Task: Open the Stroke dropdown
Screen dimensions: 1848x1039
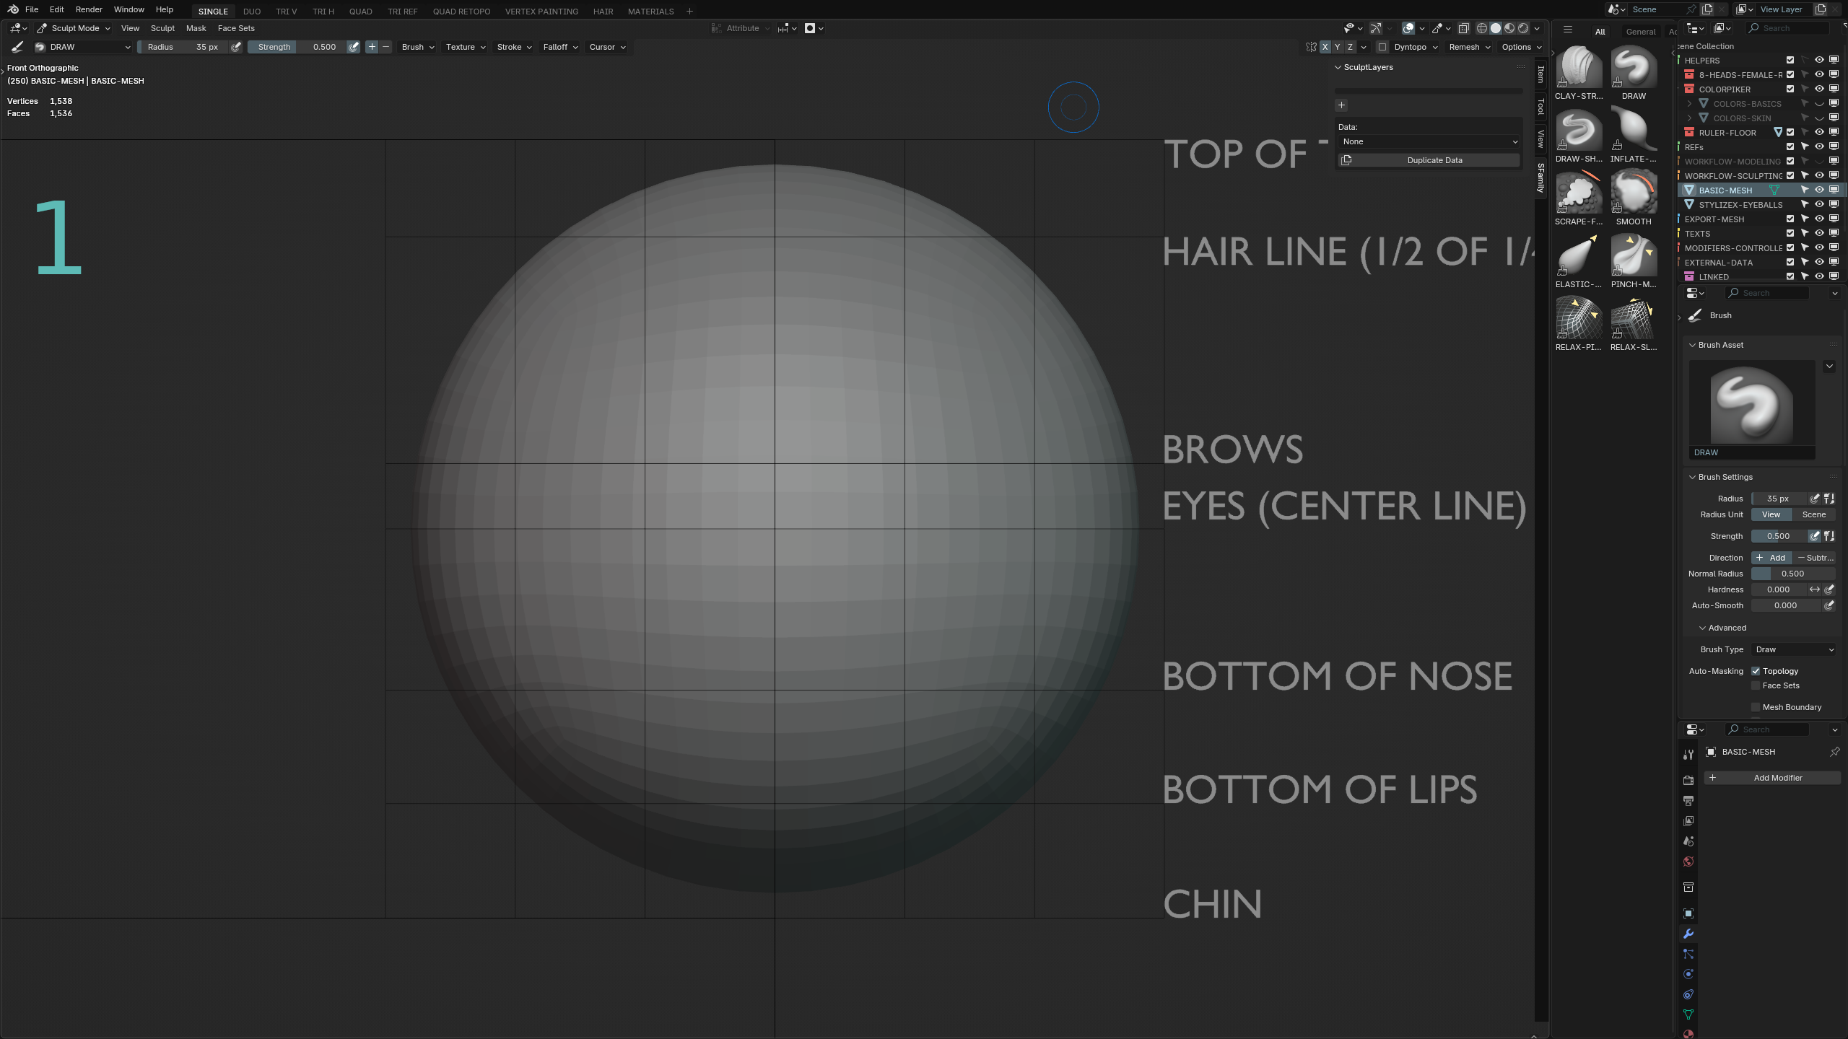Action: pyautogui.click(x=514, y=47)
